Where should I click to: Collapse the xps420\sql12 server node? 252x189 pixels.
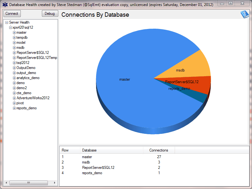pos(10,27)
